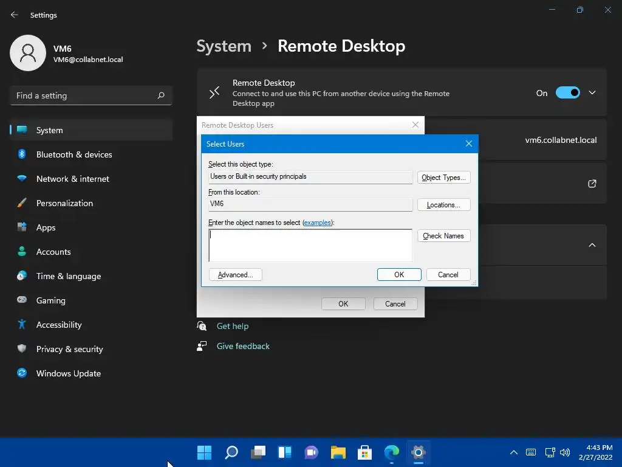Go back with the Settings back arrow
This screenshot has height=467, width=622.
15,15
